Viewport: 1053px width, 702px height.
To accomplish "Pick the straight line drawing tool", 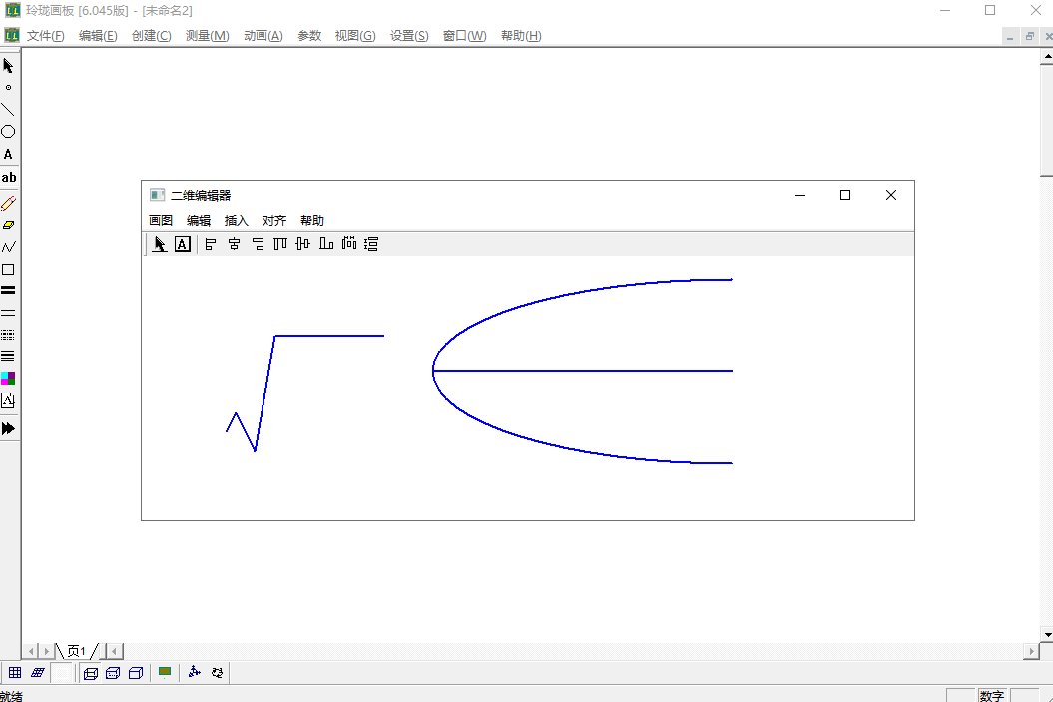I will click(8, 110).
